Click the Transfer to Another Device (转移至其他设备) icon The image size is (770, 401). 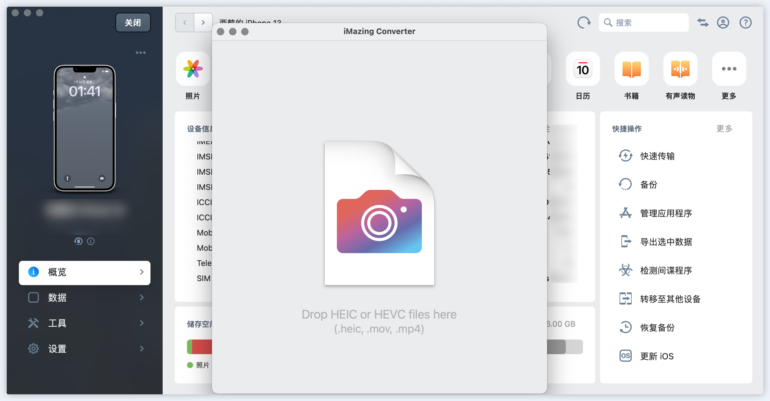625,299
